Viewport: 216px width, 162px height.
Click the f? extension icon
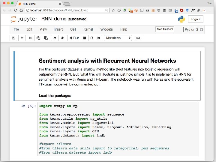[x=193, y=10]
